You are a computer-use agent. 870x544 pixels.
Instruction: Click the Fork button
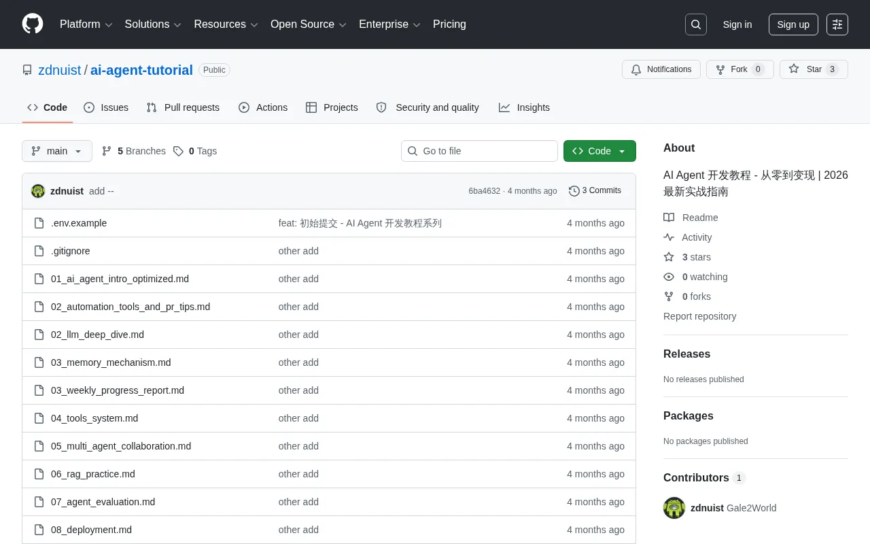pos(740,69)
